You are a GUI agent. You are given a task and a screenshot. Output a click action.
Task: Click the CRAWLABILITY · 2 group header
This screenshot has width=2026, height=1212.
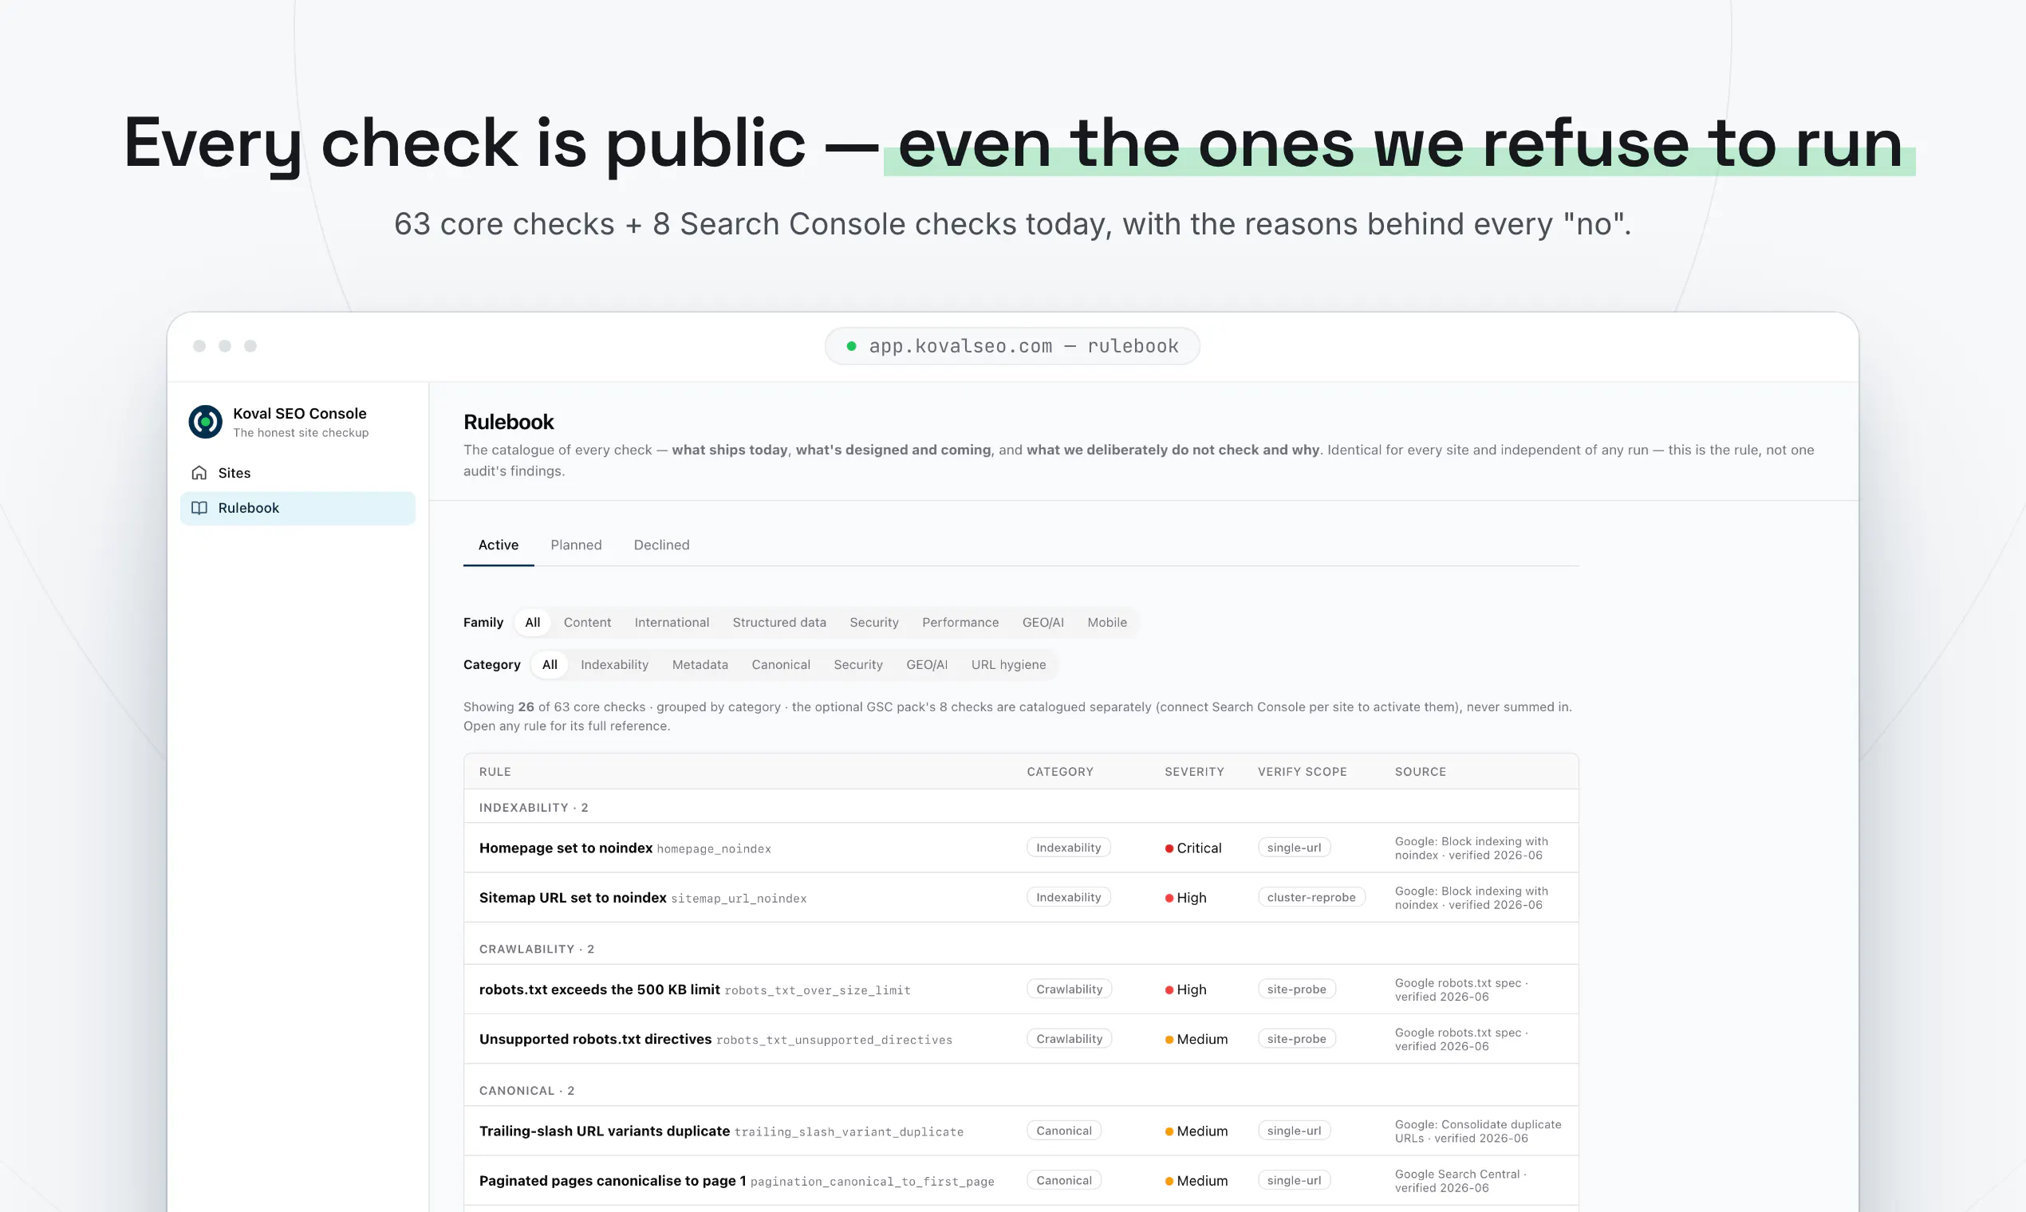537,949
